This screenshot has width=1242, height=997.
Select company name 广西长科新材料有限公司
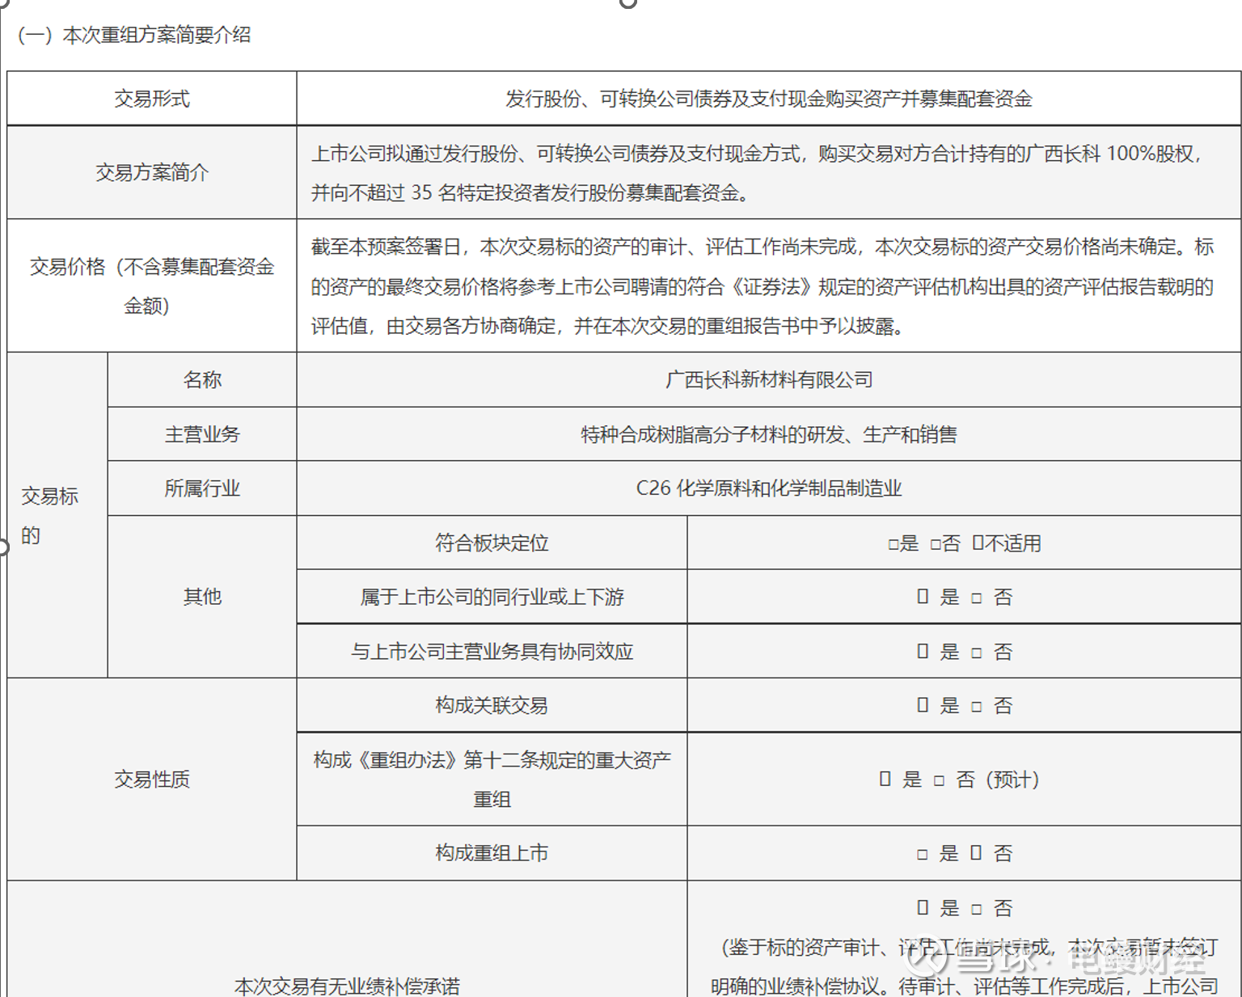(x=769, y=379)
